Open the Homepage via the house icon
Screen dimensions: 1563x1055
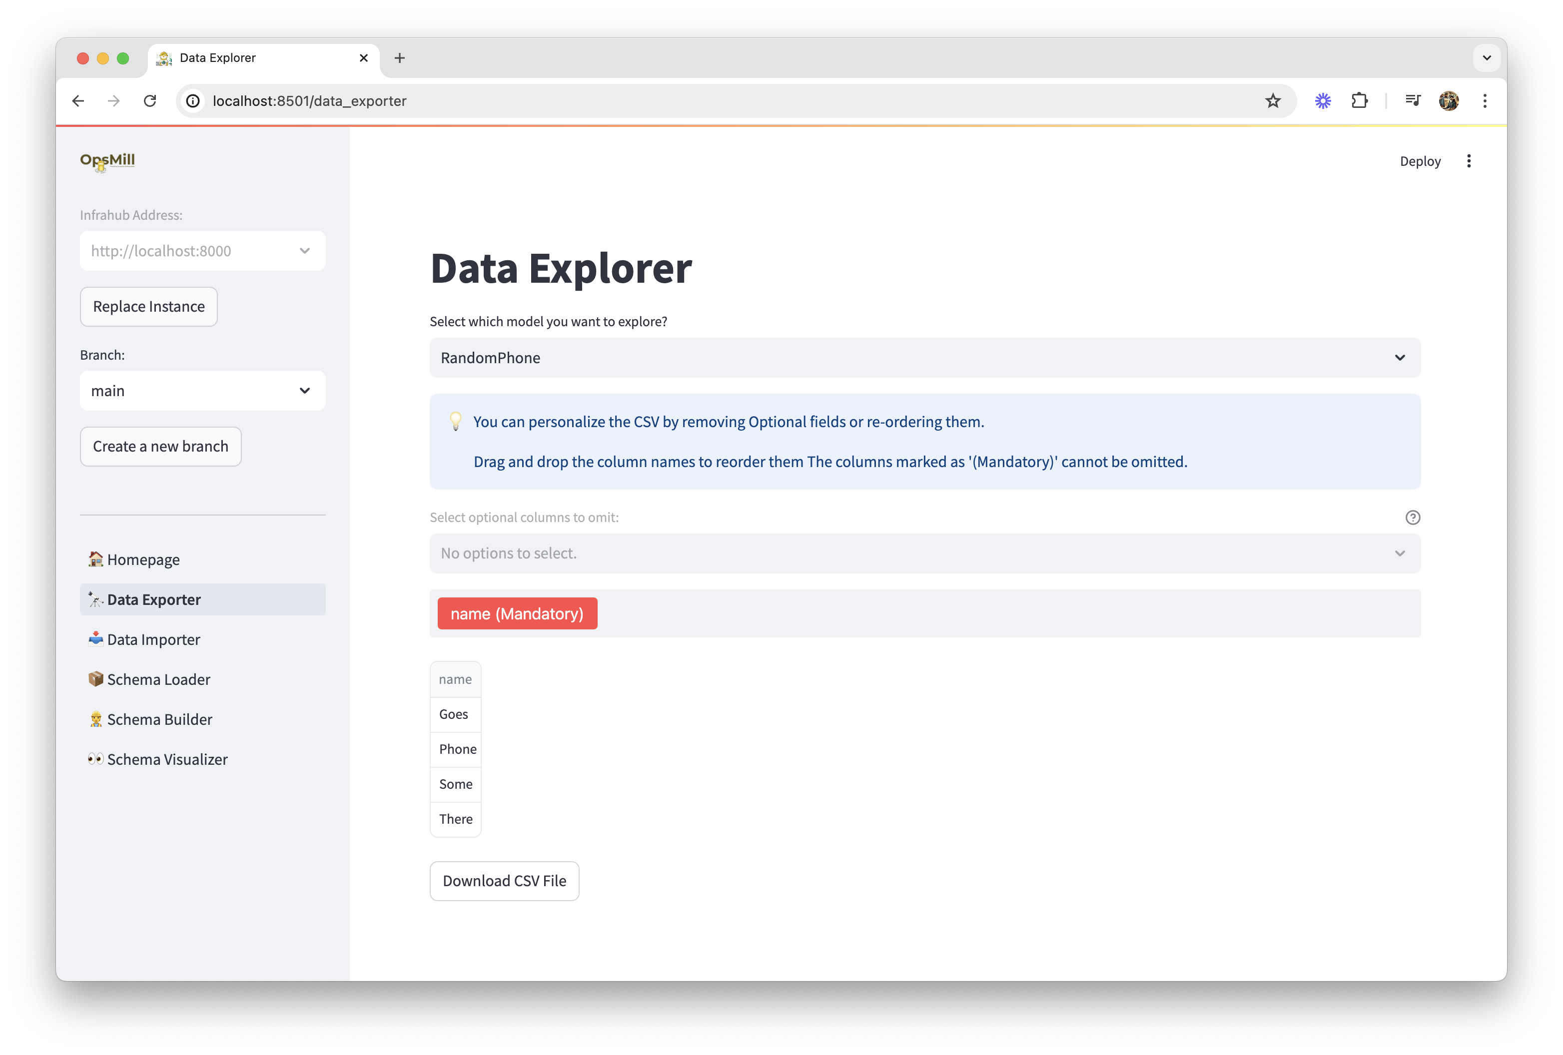(95, 559)
